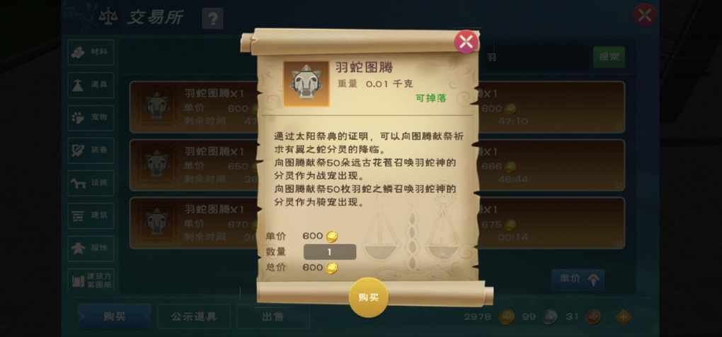Image resolution: width=722 pixels, height=337 pixels.
Task: Open the 服饰 clothing category
Action: point(91,248)
